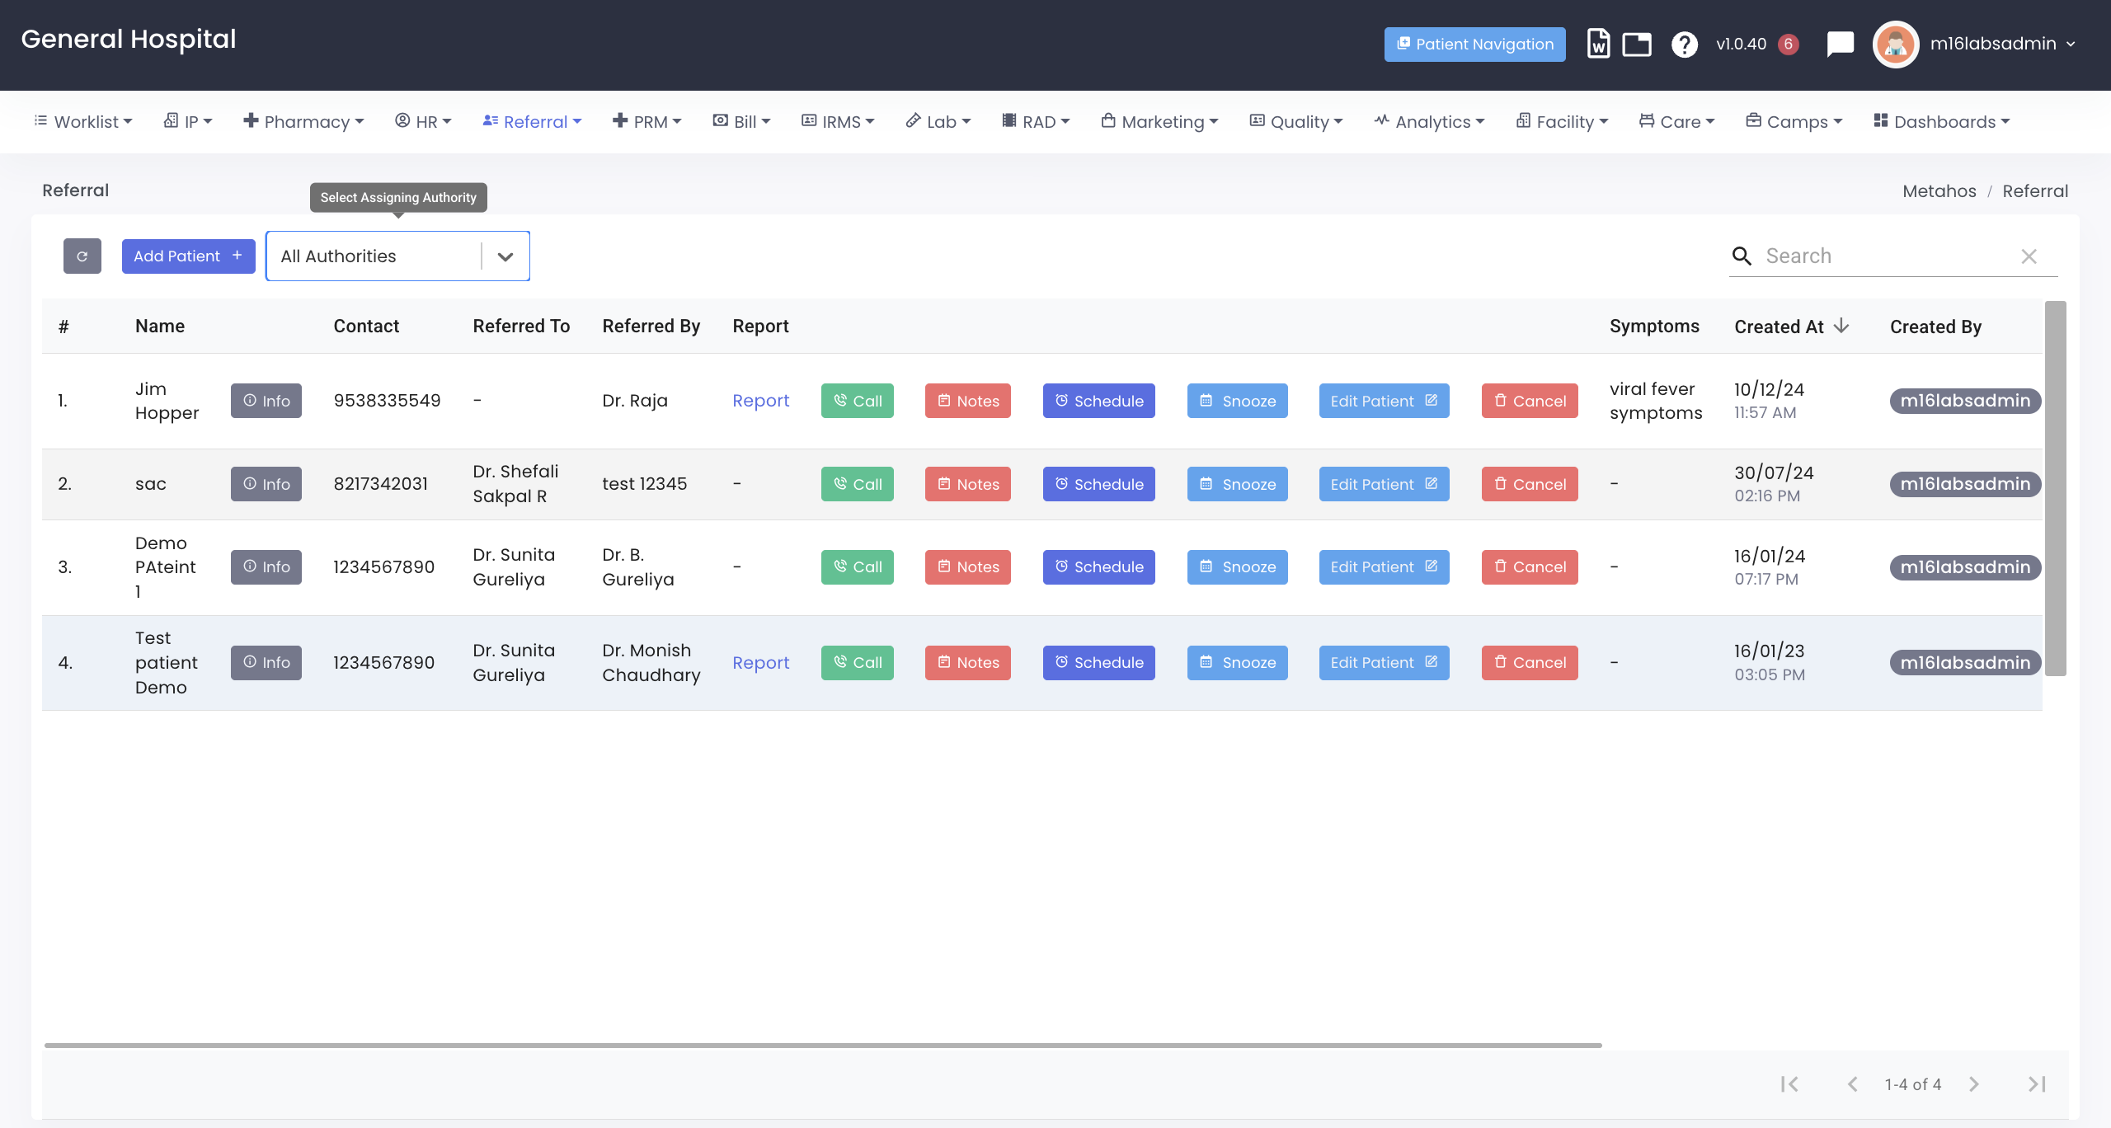The width and height of the screenshot is (2111, 1128).
Task: Open the Word document icon in header
Action: click(x=1598, y=44)
